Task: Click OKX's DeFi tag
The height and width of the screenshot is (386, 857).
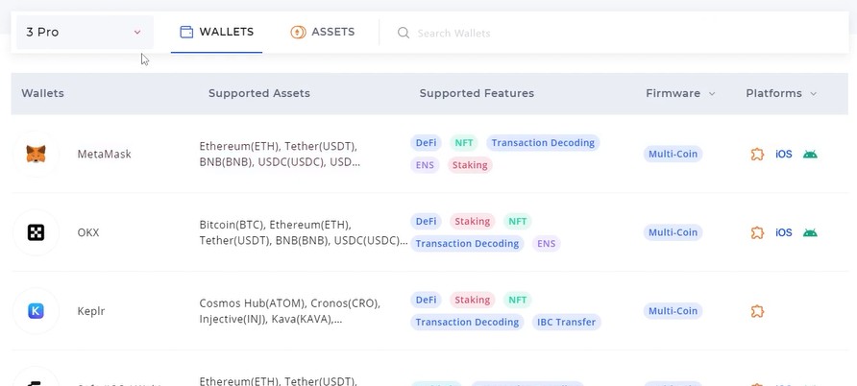Action: 426,222
